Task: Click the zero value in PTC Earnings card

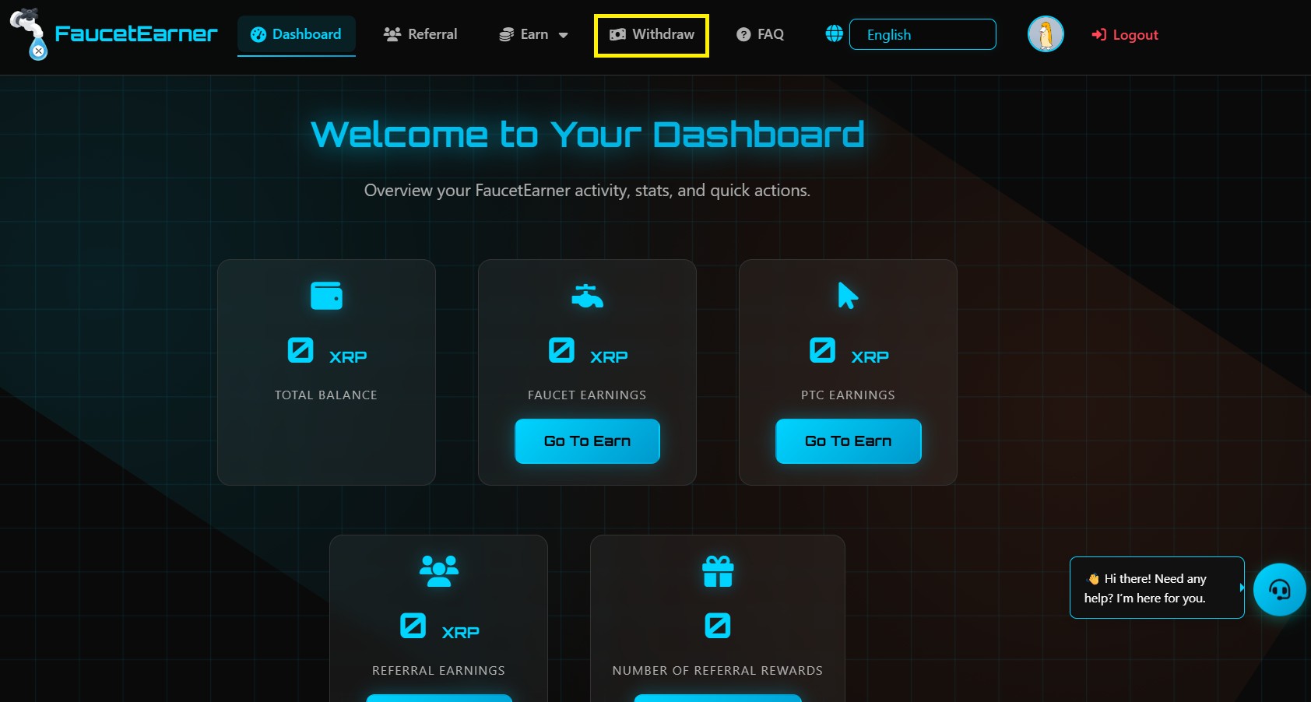Action: (x=822, y=350)
